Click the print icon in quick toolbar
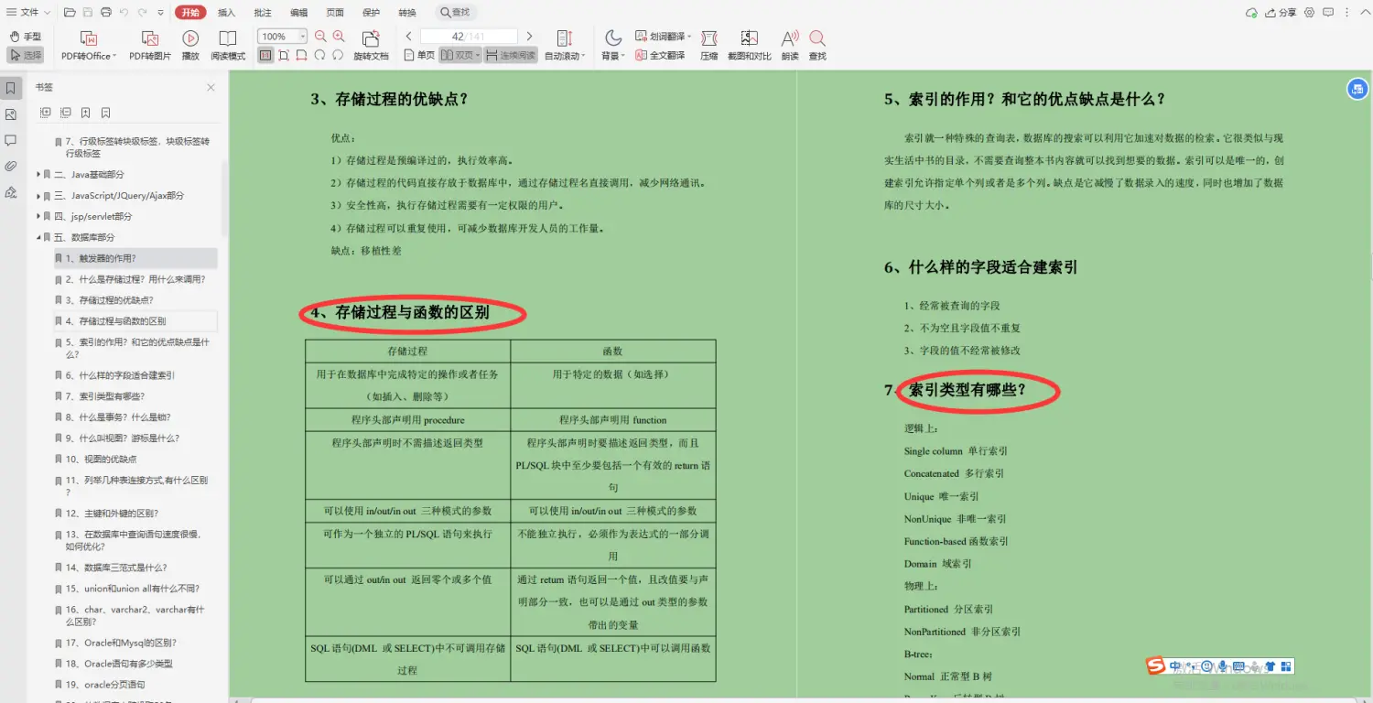The height and width of the screenshot is (703, 1373). click(x=106, y=12)
